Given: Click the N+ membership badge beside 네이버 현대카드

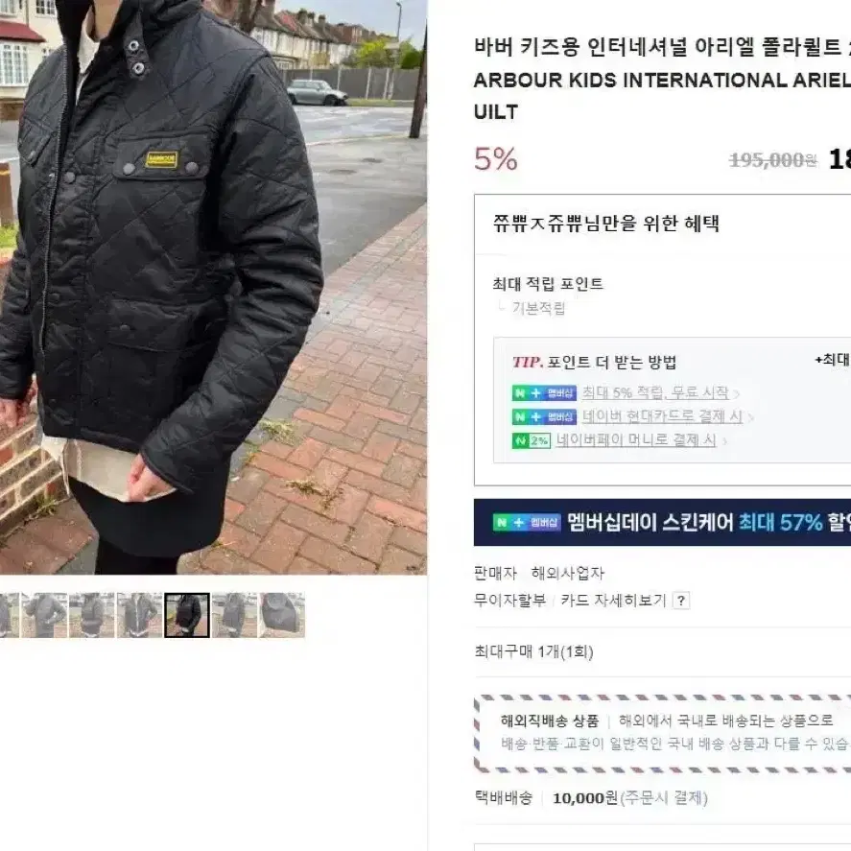Looking at the screenshot, I should click(x=544, y=416).
